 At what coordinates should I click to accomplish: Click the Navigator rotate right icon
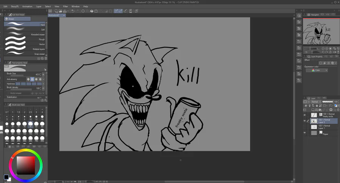click(x=327, y=52)
